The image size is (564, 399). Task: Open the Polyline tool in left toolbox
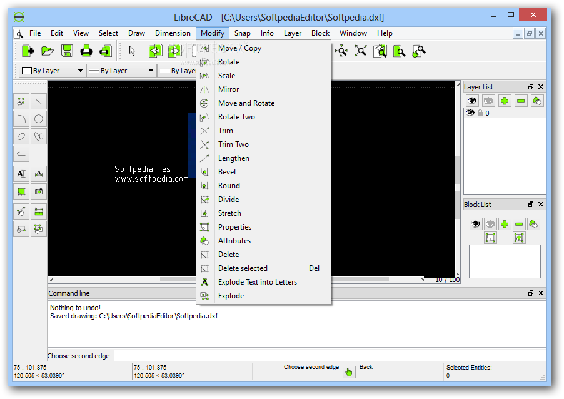coord(21,154)
